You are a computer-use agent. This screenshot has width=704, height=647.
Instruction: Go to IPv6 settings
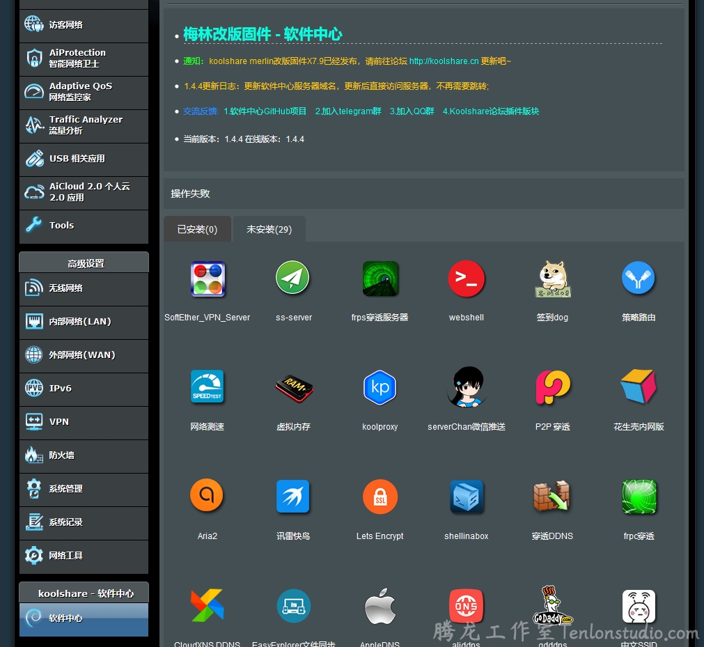[x=84, y=389]
